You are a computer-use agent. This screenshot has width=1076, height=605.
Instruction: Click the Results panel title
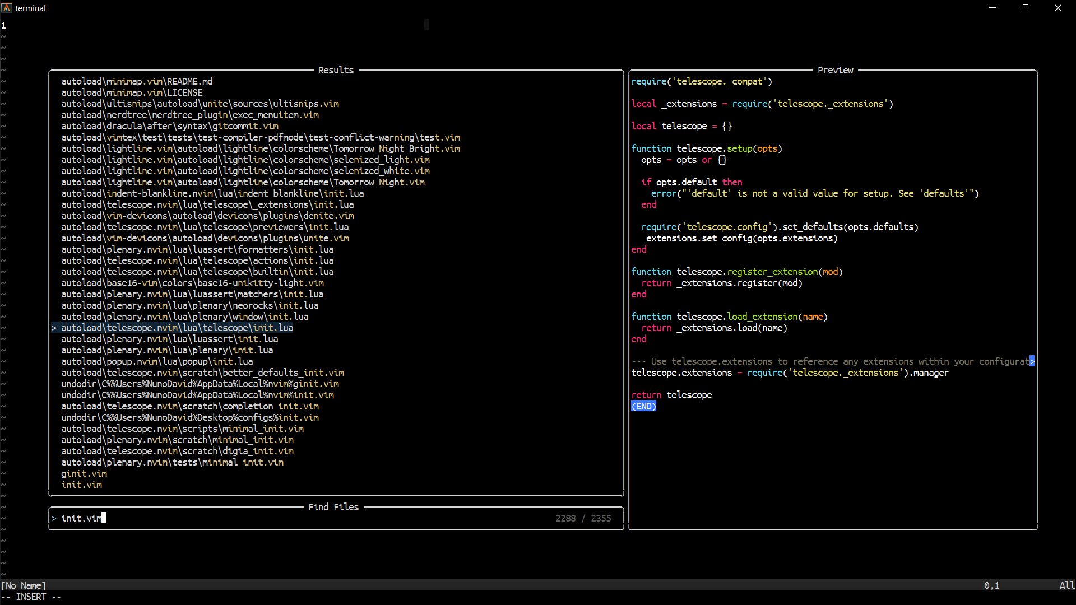335,70
